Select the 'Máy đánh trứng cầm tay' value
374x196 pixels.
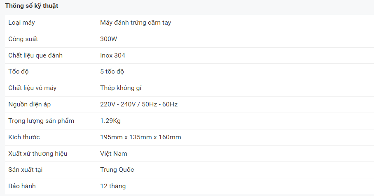(x=136, y=23)
